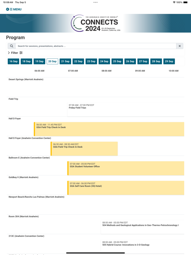The image size is (191, 255).
Task: Switch to the 28 Sep date
Action: (x=156, y=61)
